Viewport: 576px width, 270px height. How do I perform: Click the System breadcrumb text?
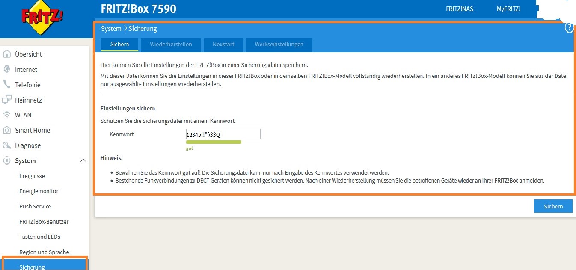pyautogui.click(x=111, y=29)
